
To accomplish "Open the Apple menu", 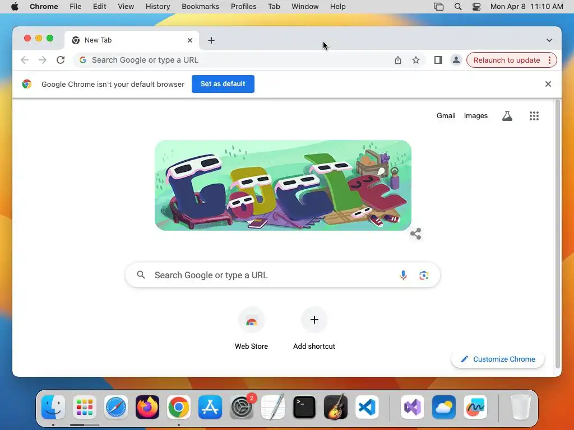I will (15, 7).
